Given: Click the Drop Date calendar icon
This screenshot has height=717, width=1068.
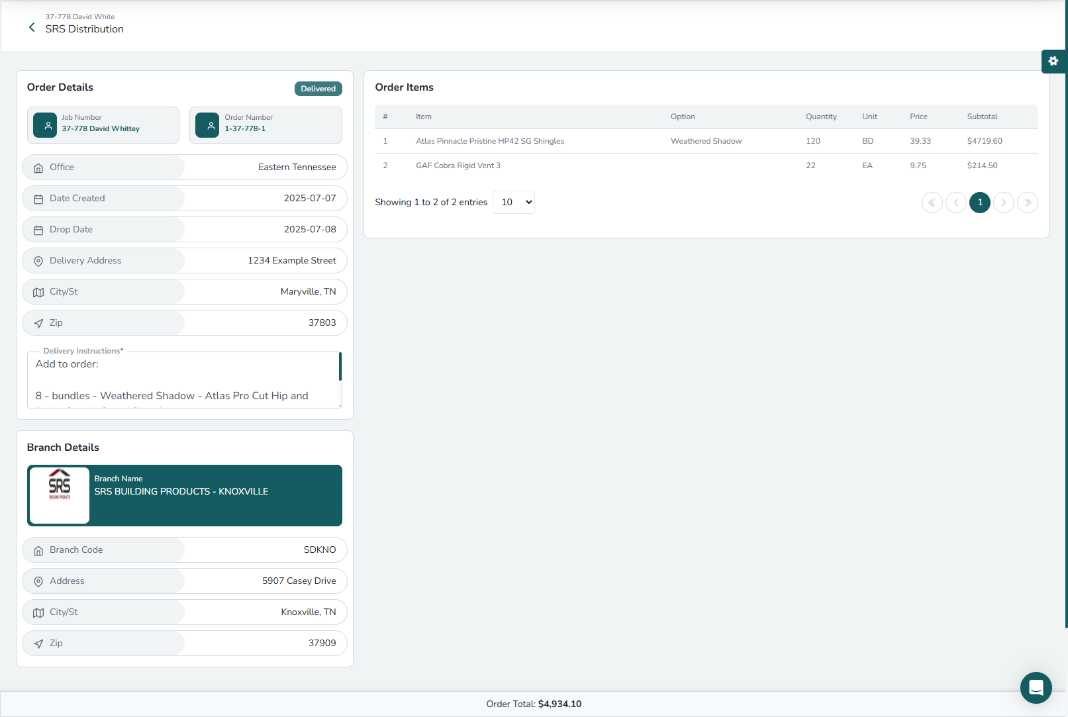Looking at the screenshot, I should 38,230.
